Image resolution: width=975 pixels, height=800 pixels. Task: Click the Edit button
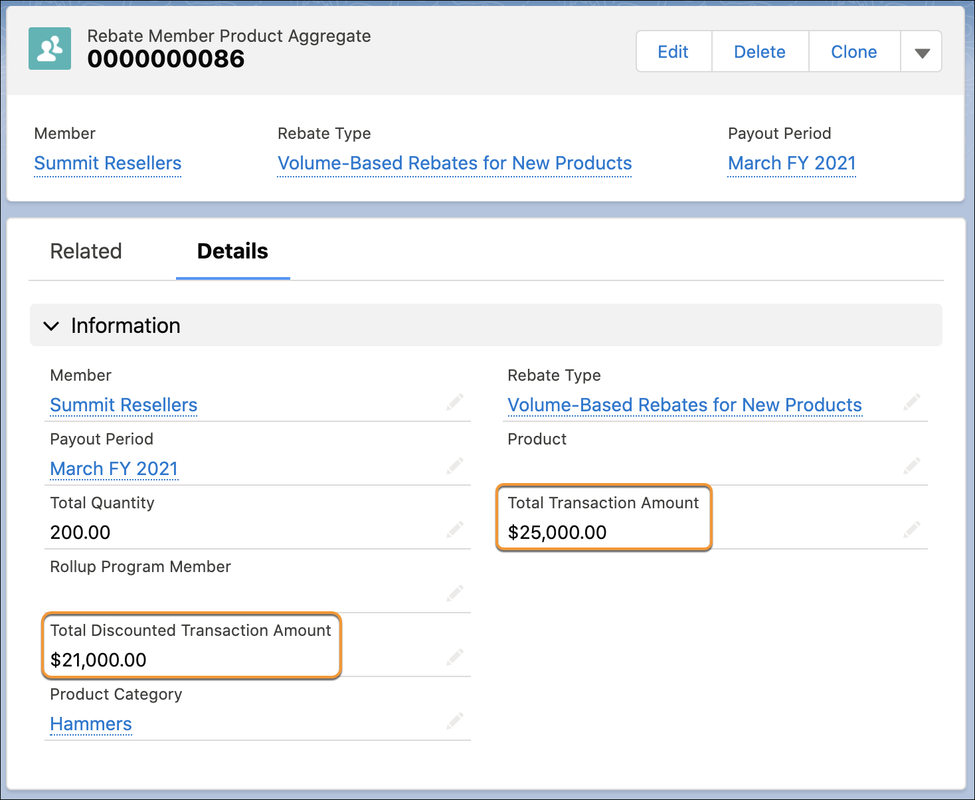tap(673, 51)
